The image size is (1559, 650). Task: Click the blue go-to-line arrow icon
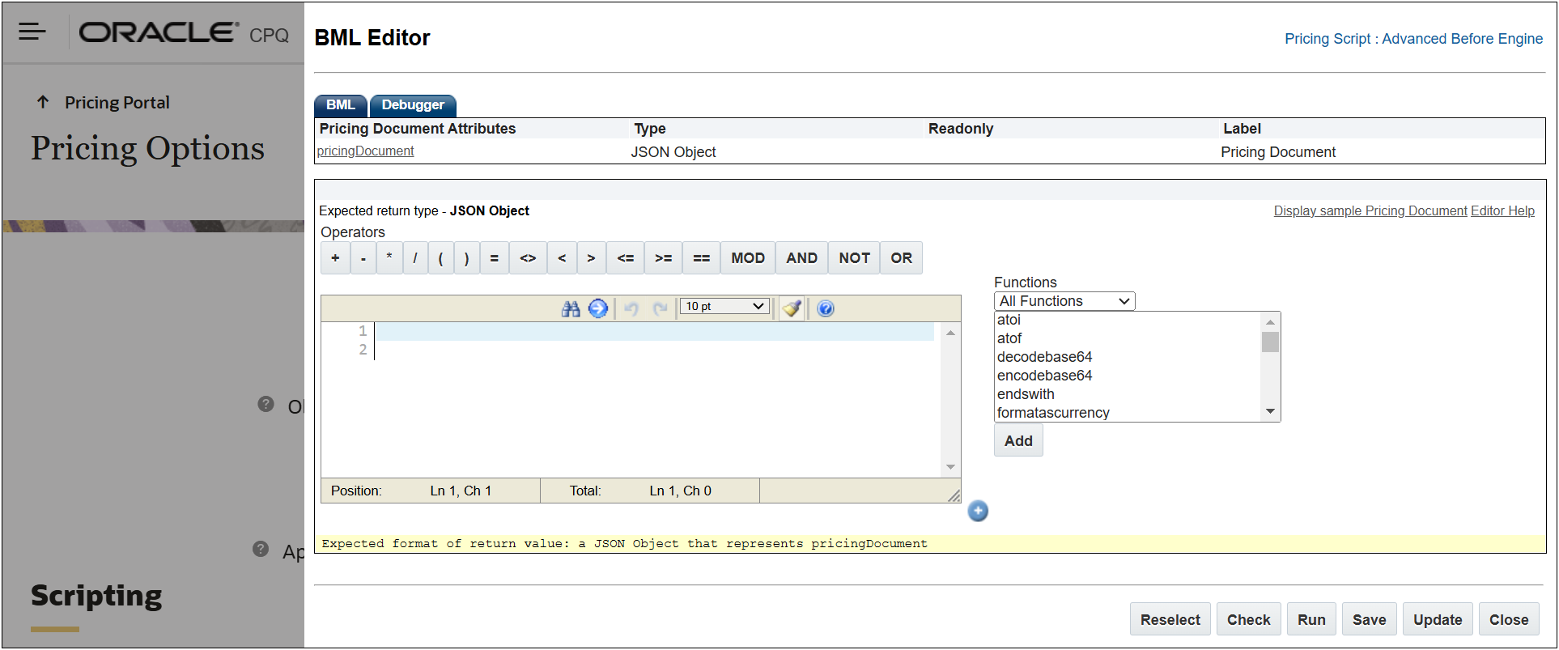click(597, 308)
